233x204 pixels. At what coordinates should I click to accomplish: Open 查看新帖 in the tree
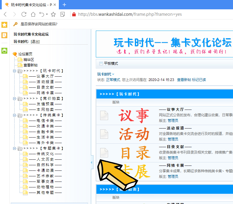pyautogui.click(x=31, y=65)
